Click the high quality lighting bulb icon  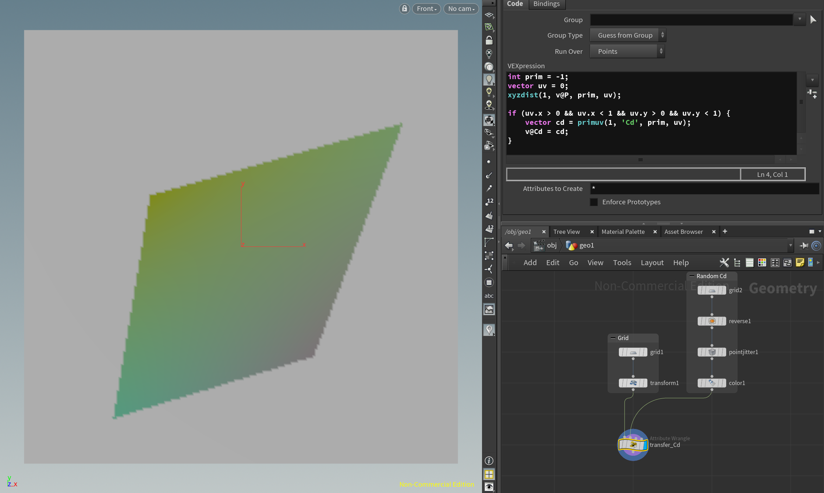point(489,92)
